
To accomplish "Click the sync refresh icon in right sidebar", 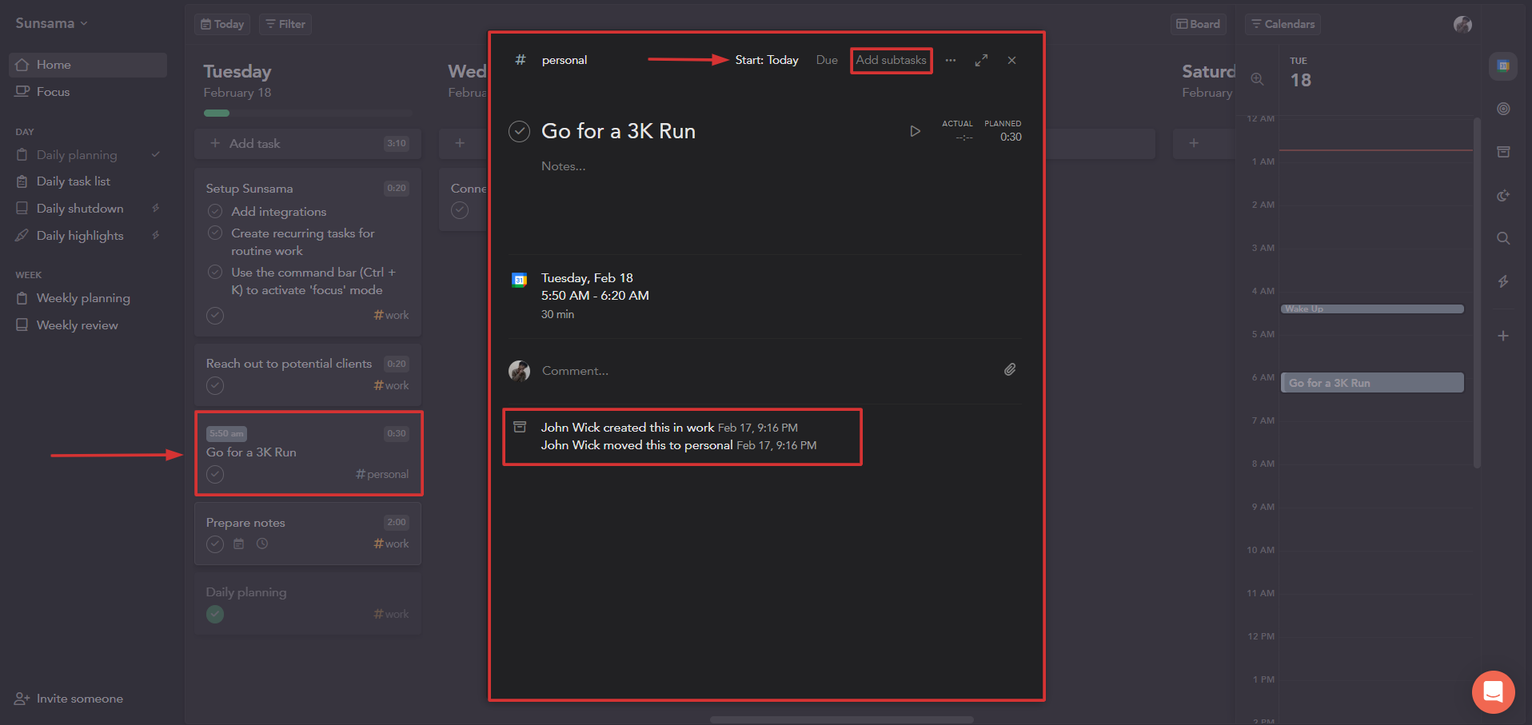I will point(1503,195).
